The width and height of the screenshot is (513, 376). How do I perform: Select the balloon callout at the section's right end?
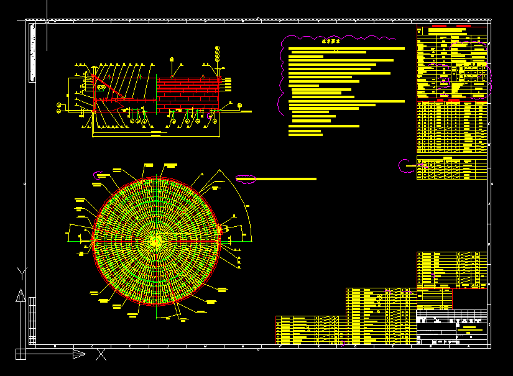point(239,105)
